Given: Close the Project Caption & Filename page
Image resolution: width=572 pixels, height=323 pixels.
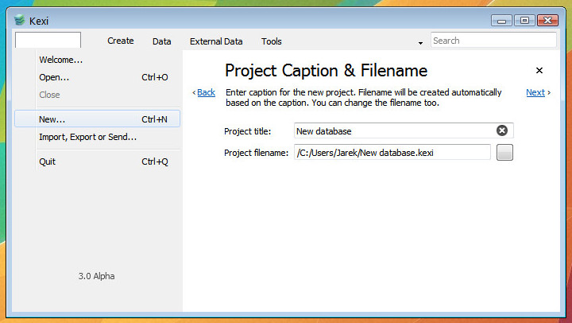Looking at the screenshot, I should 539,71.
